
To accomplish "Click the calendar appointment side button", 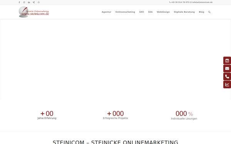I will point(227,60).
